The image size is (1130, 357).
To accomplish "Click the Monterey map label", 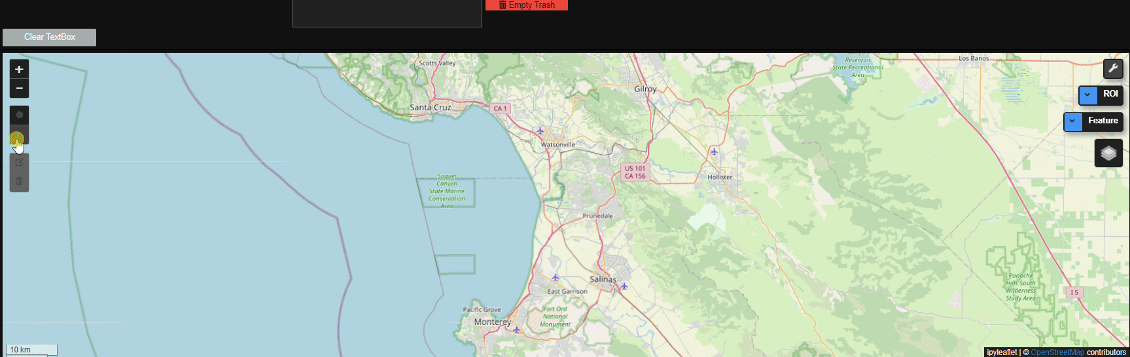I will click(x=492, y=322).
